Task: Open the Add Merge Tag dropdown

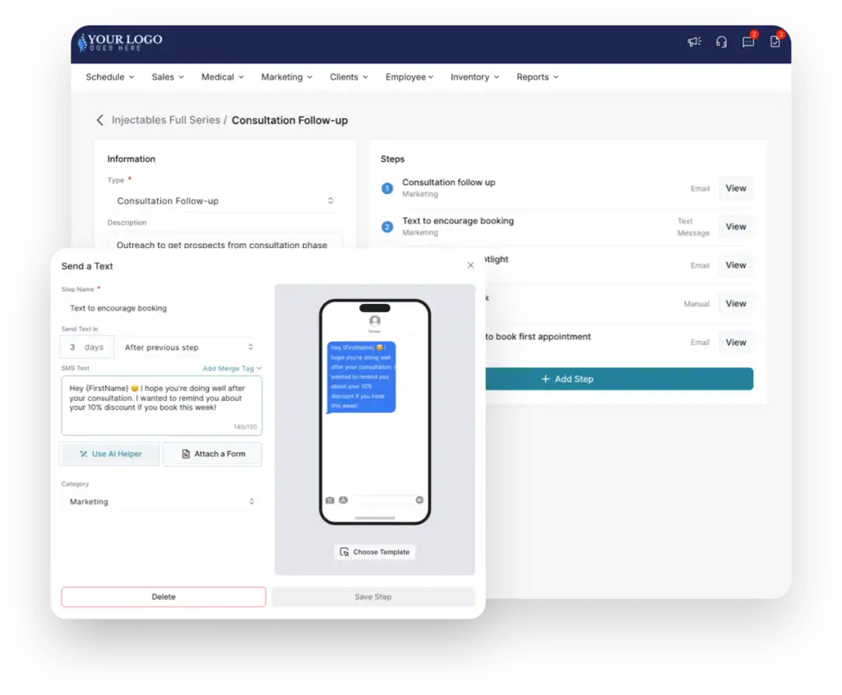Action: click(x=232, y=369)
